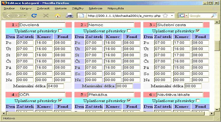This screenshot has width=221, height=122.
Task: Reload the page with the refresh icon
Action: coord(34,15)
